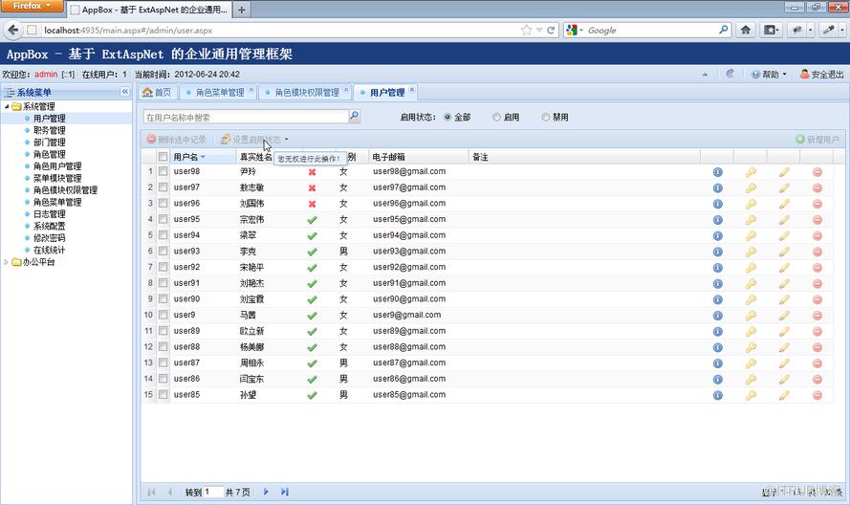The height and width of the screenshot is (505, 850).
Task: Click refresh icon in top header bar
Action: 730,74
